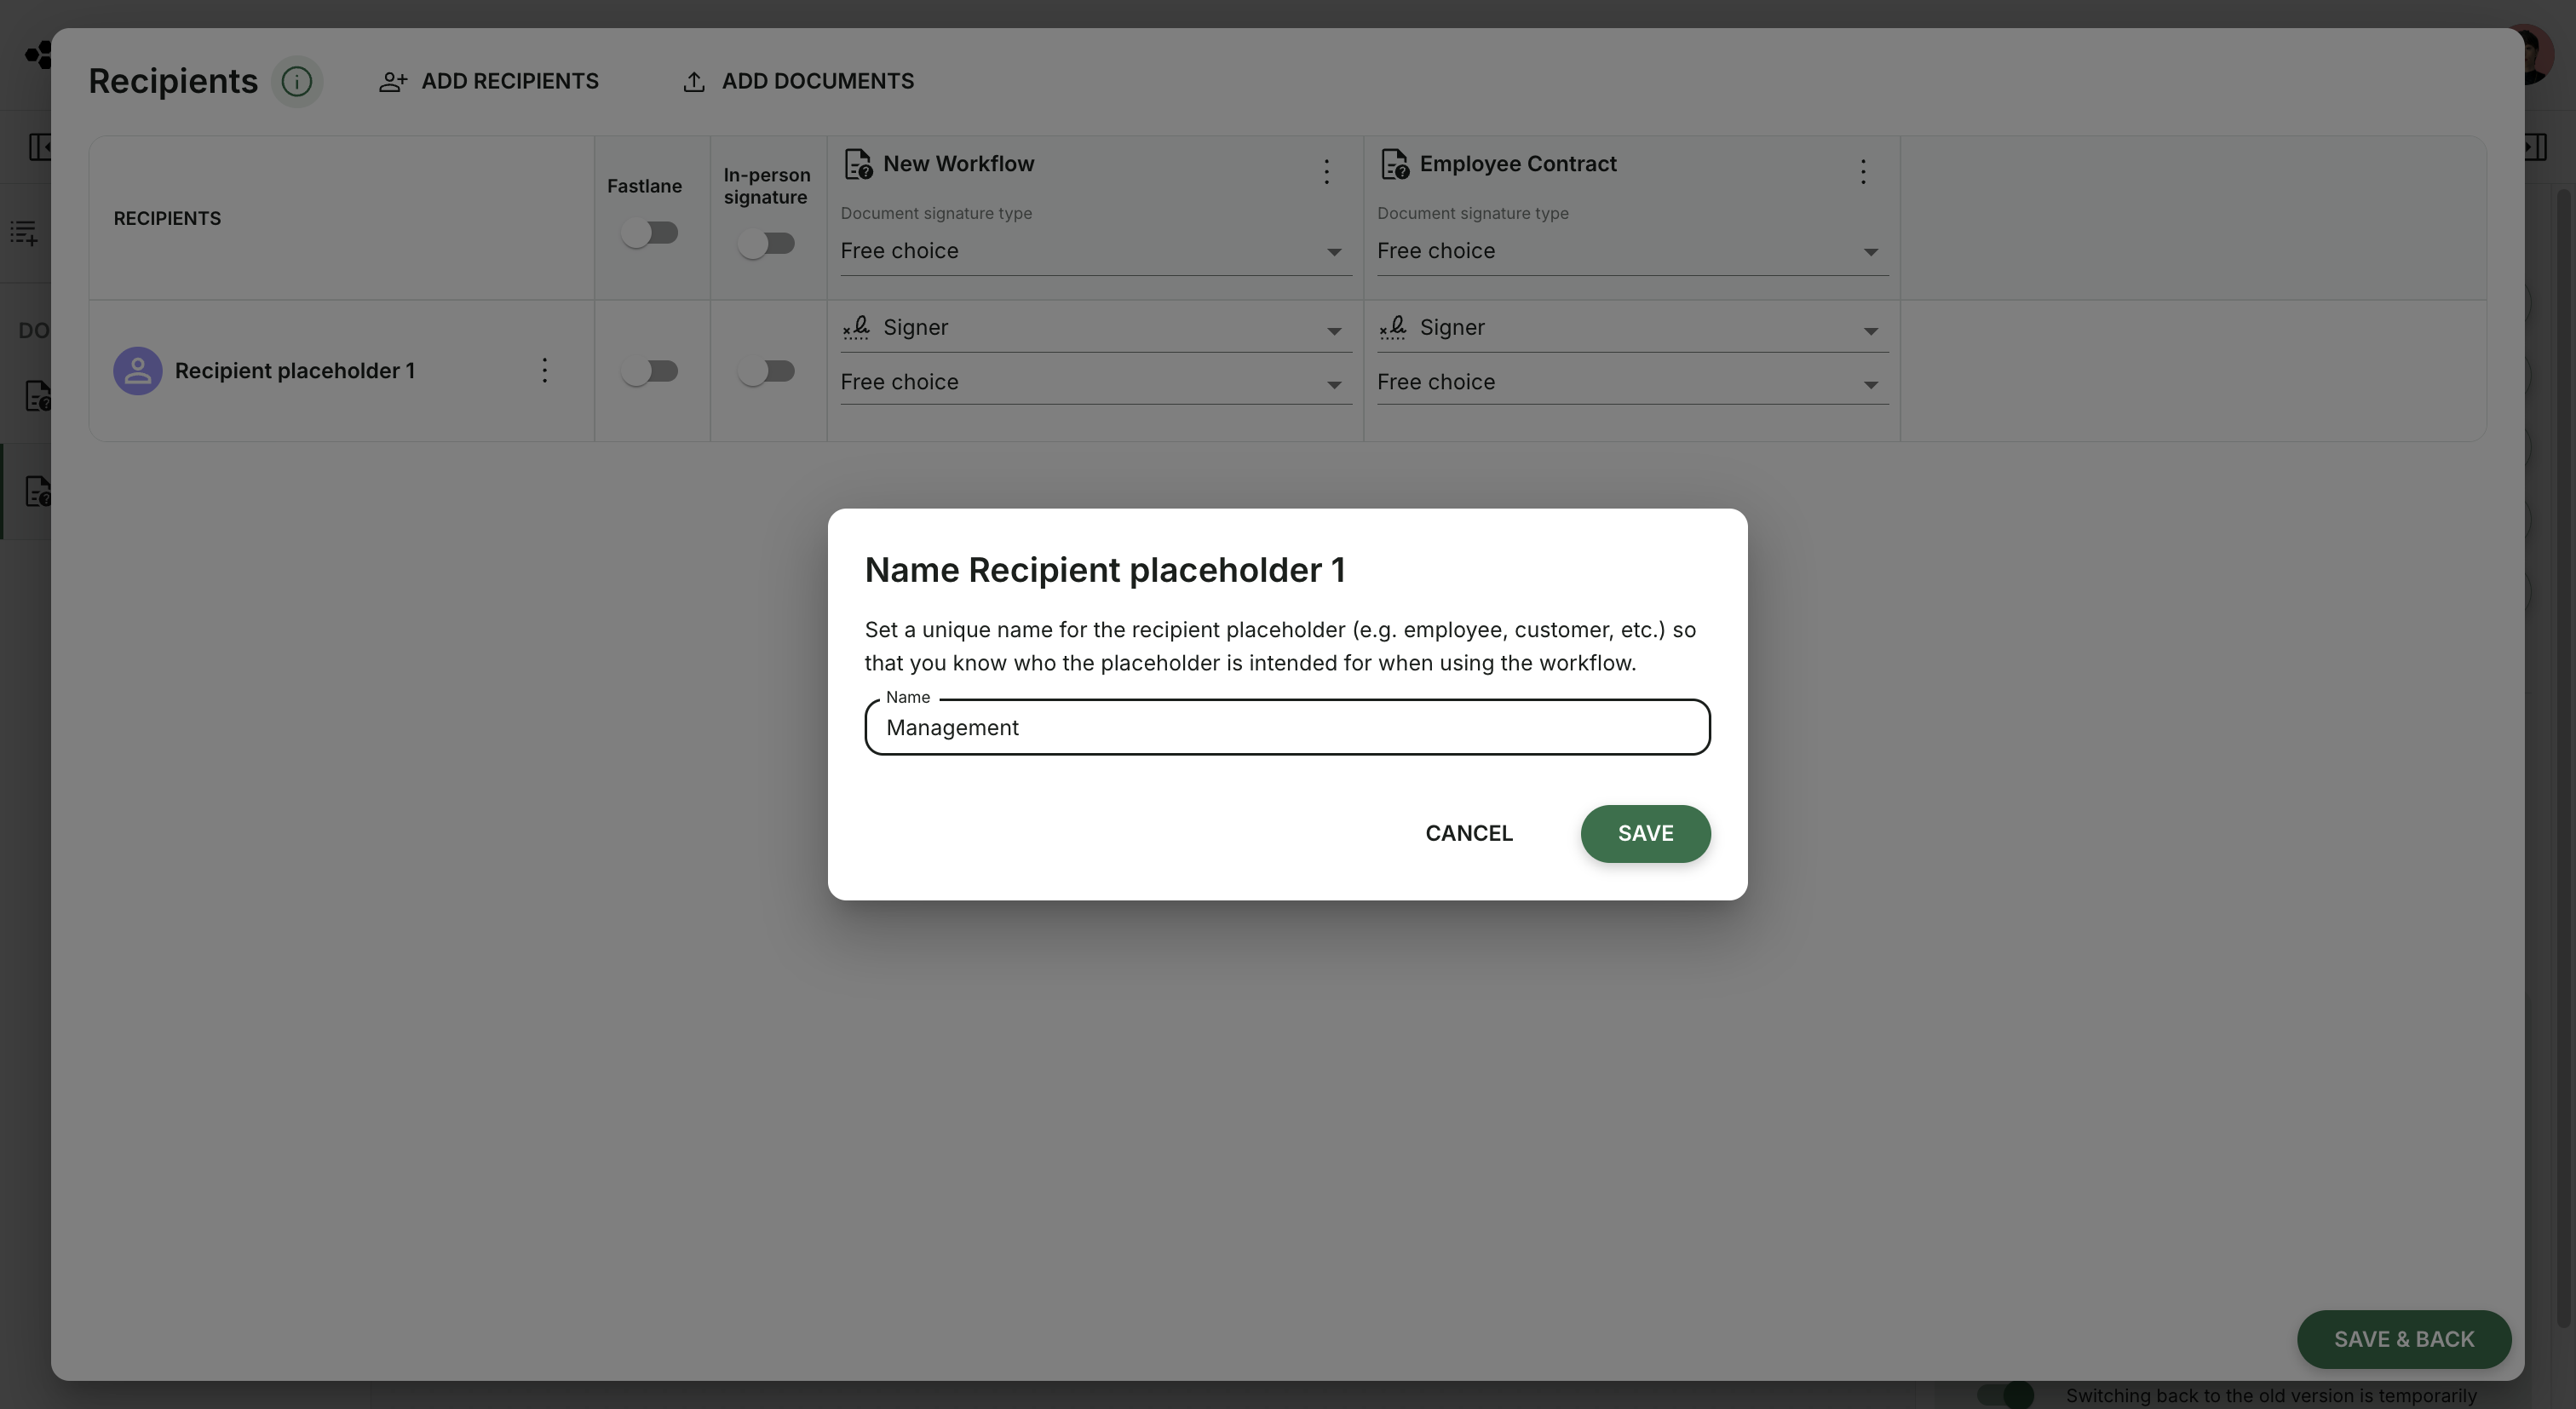Click the Name input field containing Management

(x=1287, y=728)
